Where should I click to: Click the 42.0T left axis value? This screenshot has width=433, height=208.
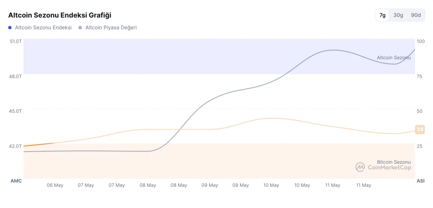click(16, 146)
